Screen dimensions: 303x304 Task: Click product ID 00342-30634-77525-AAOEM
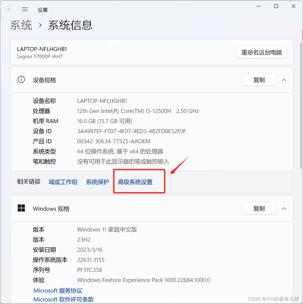pyautogui.click(x=114, y=141)
